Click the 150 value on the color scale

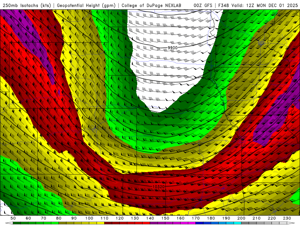[165, 218]
